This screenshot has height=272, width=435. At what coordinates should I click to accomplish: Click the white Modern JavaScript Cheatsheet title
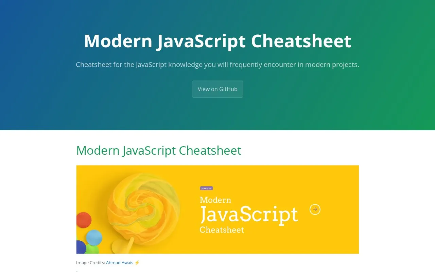point(217,41)
